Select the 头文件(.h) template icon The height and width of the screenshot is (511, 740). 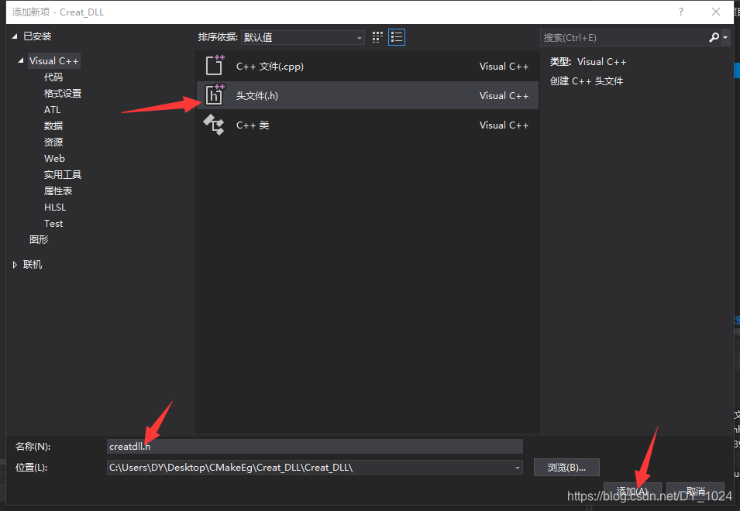215,94
